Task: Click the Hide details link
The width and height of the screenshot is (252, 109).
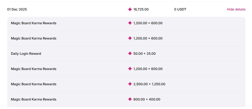Action: tap(236, 9)
